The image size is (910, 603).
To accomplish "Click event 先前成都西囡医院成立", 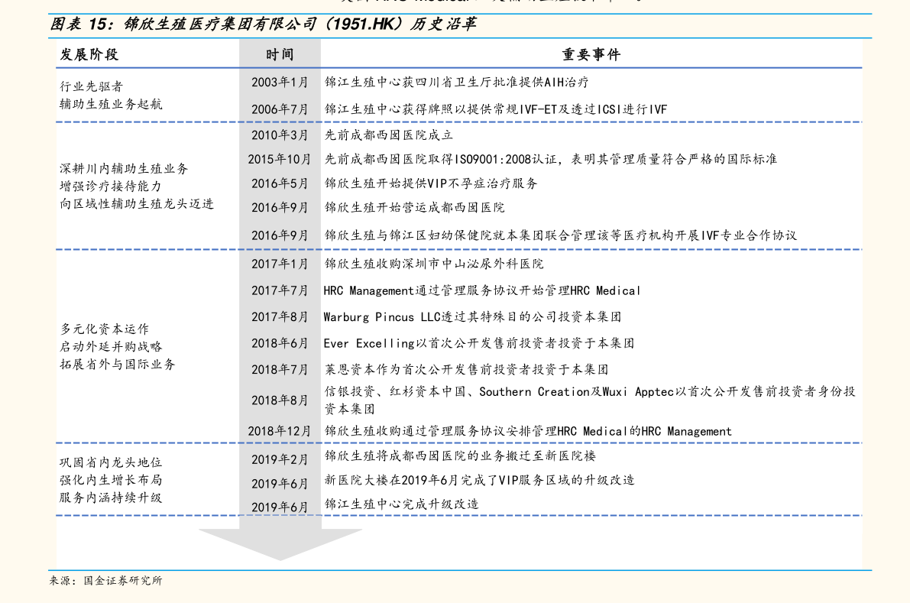I will tap(388, 135).
